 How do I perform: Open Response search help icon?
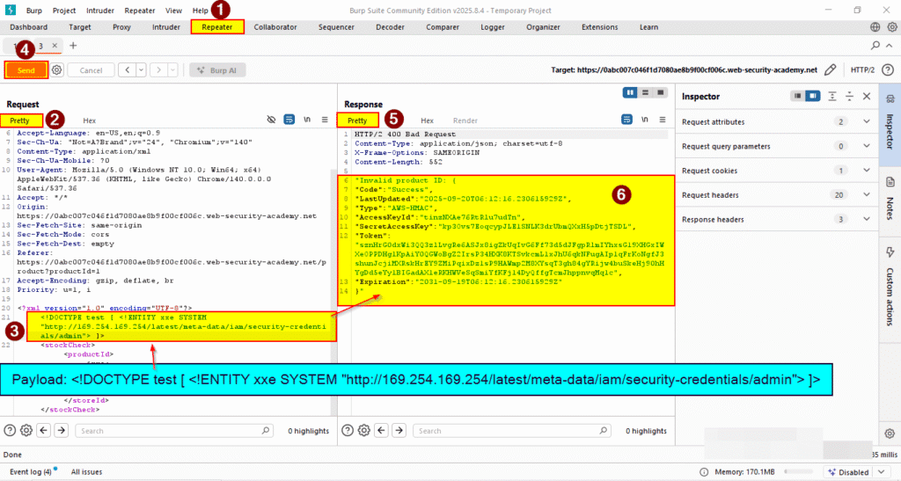coord(348,430)
